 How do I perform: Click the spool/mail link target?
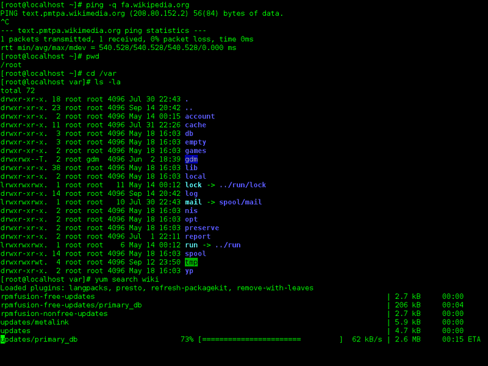click(x=240, y=203)
